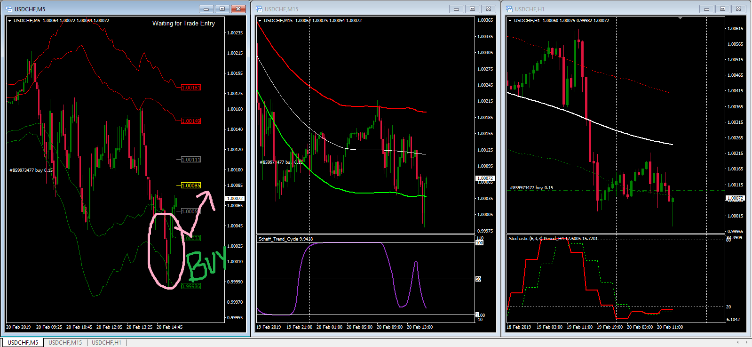
Task: Close the USDCHF,M5 chart window
Action: tap(238, 9)
